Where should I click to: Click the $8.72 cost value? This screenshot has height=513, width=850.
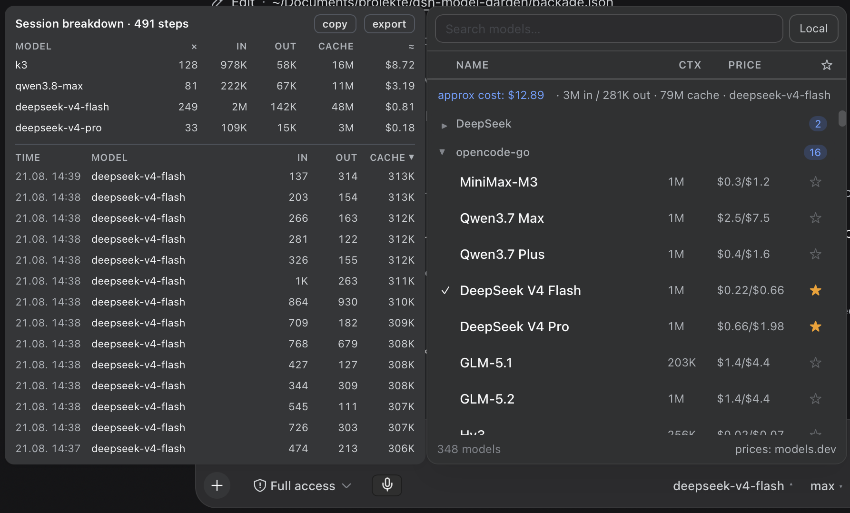coord(400,65)
